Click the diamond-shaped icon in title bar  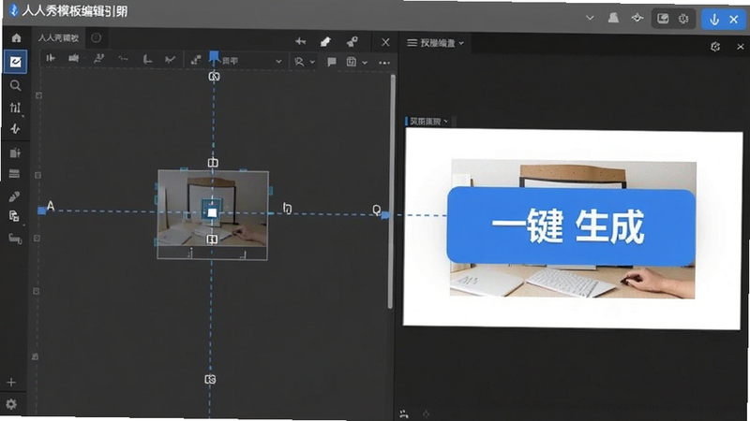[x=637, y=18]
